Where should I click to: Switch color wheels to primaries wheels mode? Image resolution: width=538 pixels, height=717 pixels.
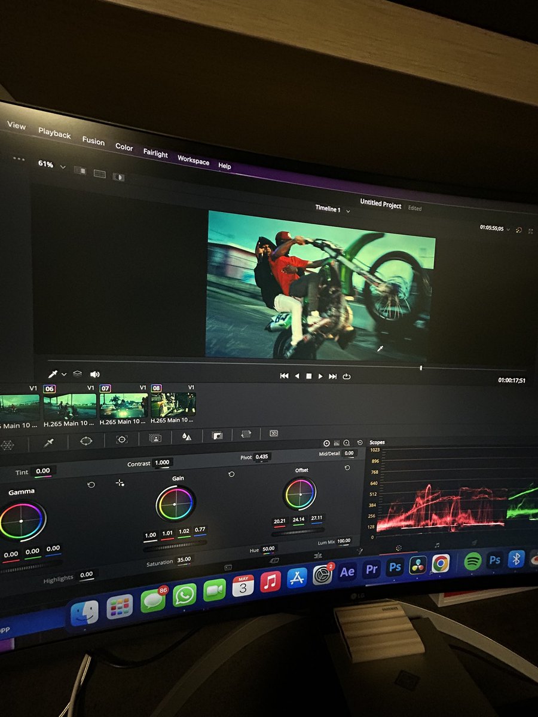point(326,443)
